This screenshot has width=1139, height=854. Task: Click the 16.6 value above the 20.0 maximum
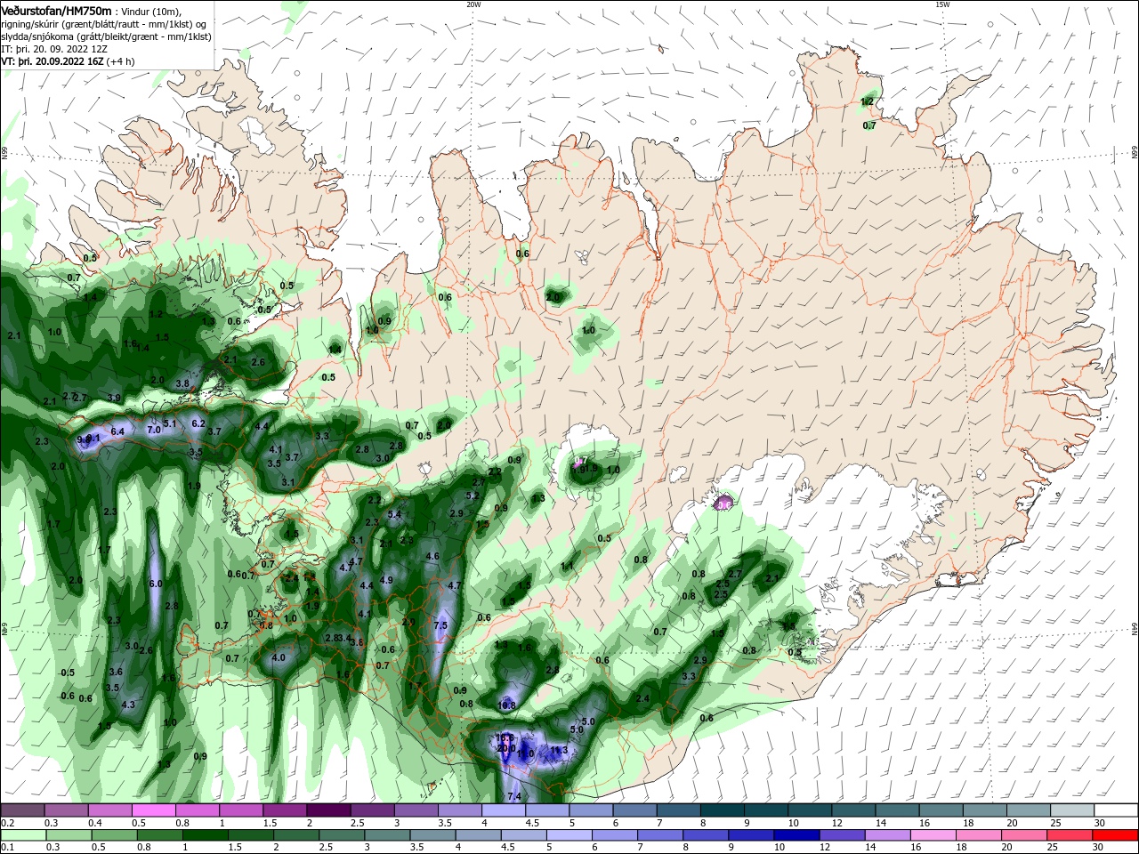click(x=505, y=738)
